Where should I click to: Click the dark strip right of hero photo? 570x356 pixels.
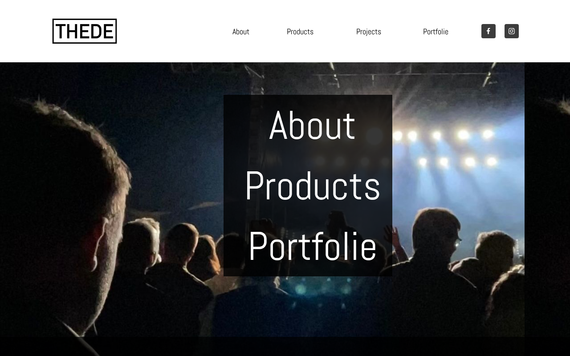(x=547, y=199)
